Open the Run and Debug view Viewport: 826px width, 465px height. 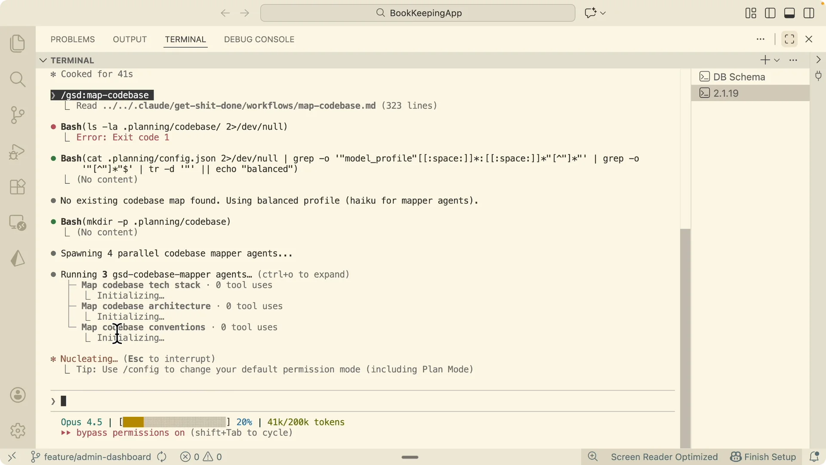pyautogui.click(x=18, y=151)
